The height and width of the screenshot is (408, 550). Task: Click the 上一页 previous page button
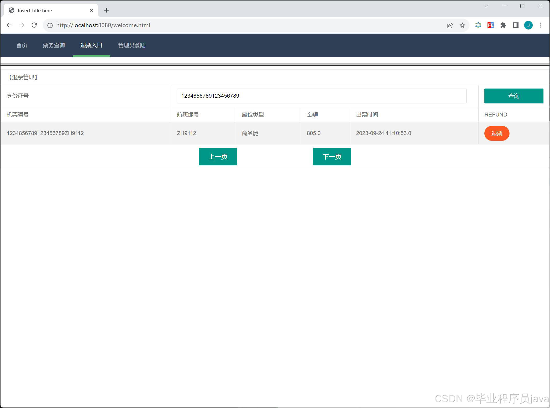tap(217, 156)
